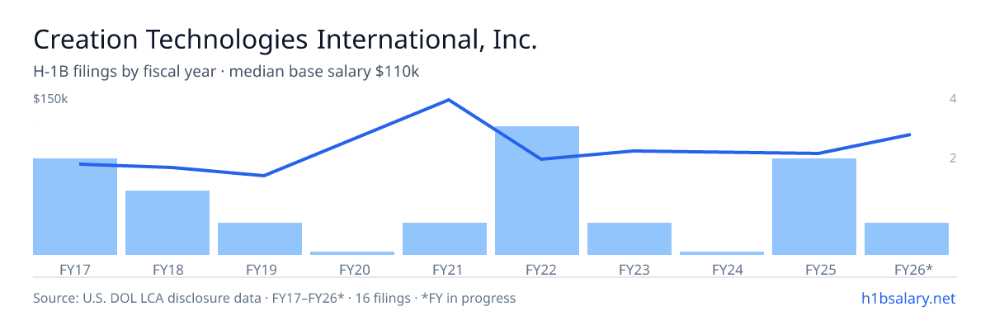Viewport: 990px width, 330px height.
Task: Select the FY25 filings bar
Action: point(814,206)
